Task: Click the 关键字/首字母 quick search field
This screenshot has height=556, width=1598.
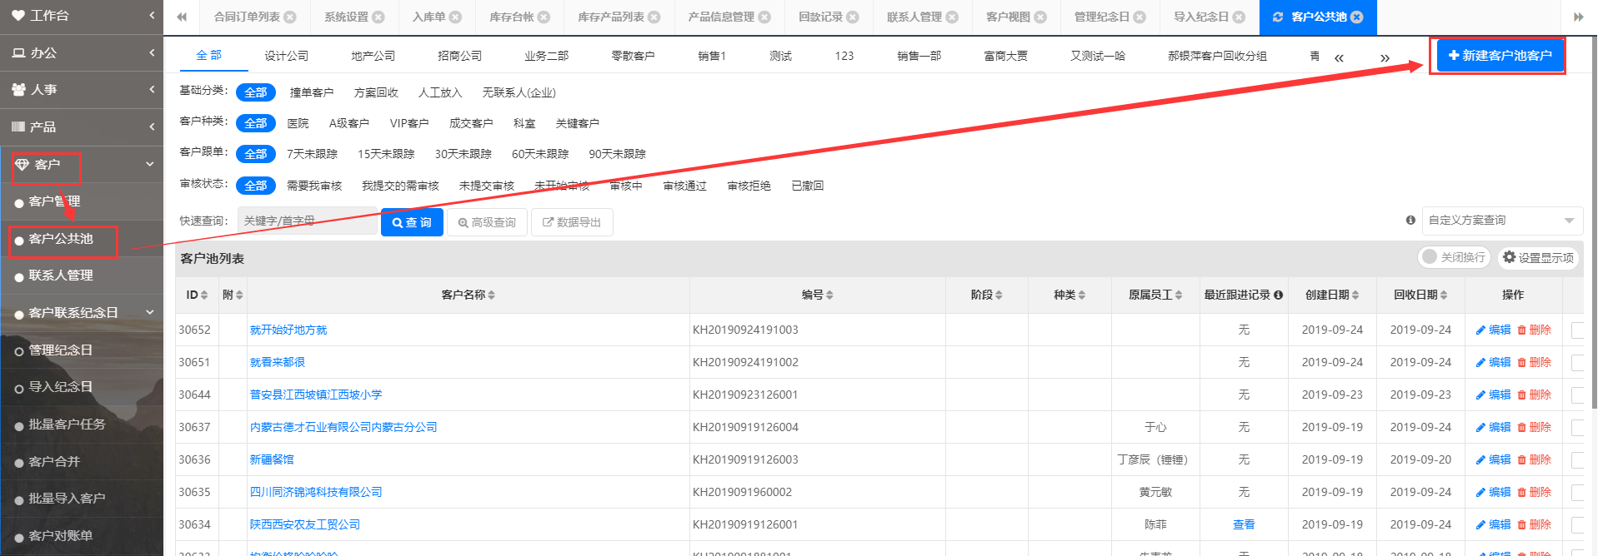Action: 308,221
